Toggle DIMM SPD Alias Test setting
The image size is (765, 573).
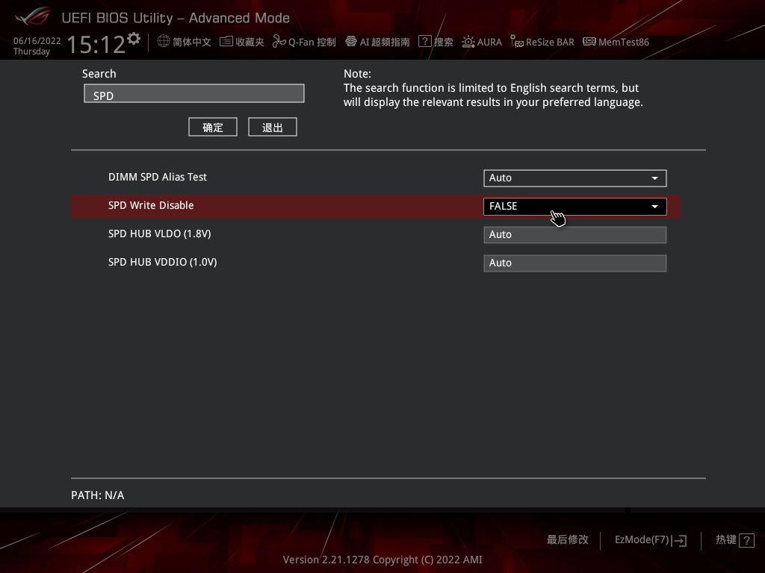574,178
